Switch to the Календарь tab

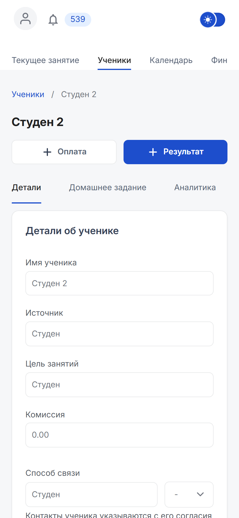click(x=171, y=60)
